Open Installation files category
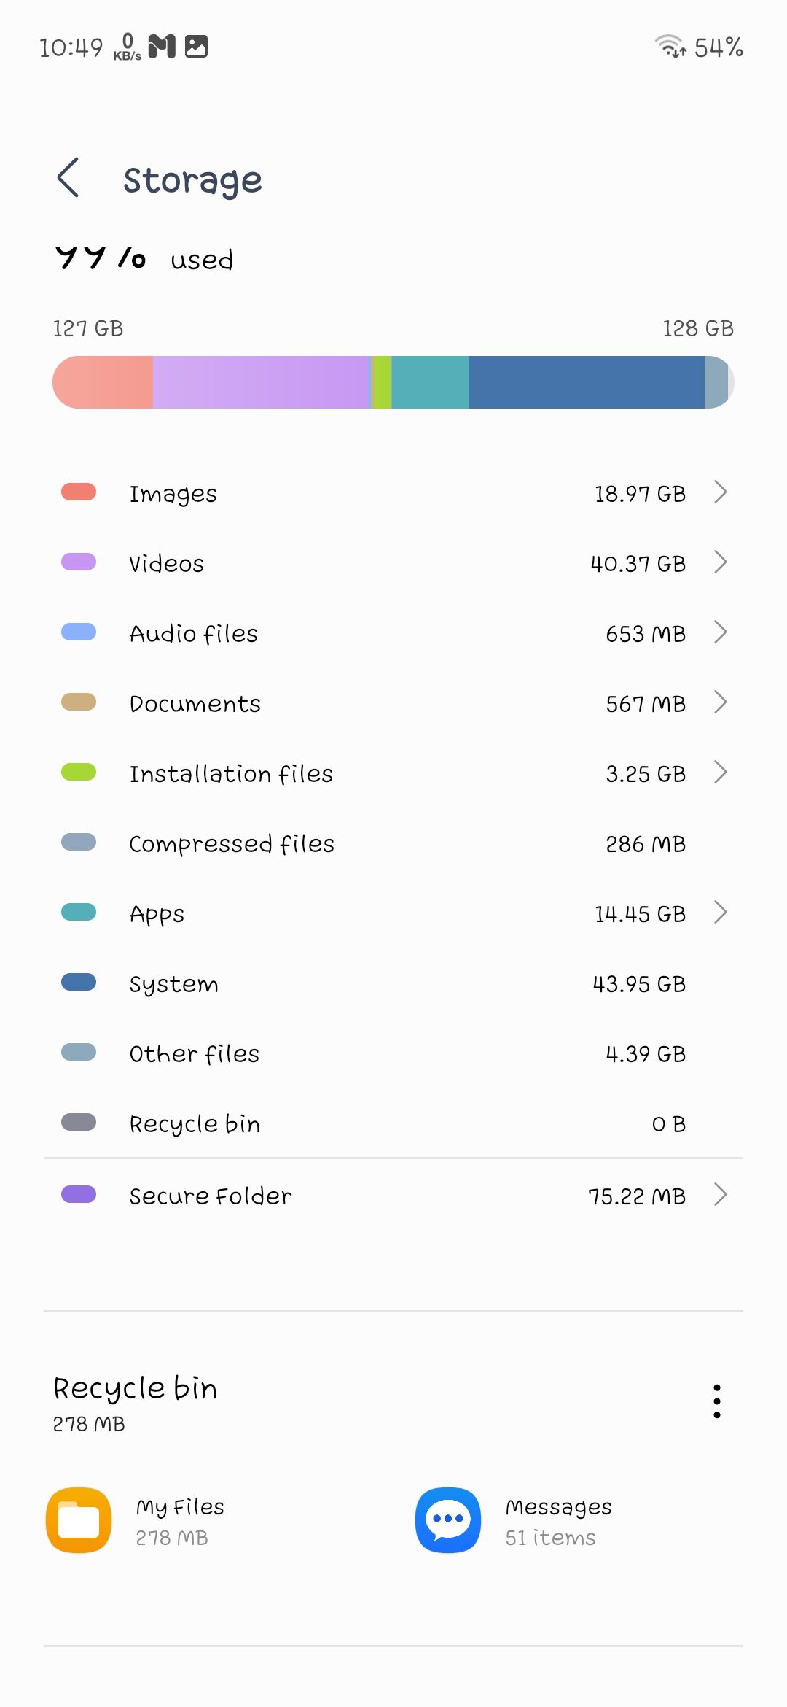Image resolution: width=787 pixels, height=1707 pixels. tap(393, 773)
